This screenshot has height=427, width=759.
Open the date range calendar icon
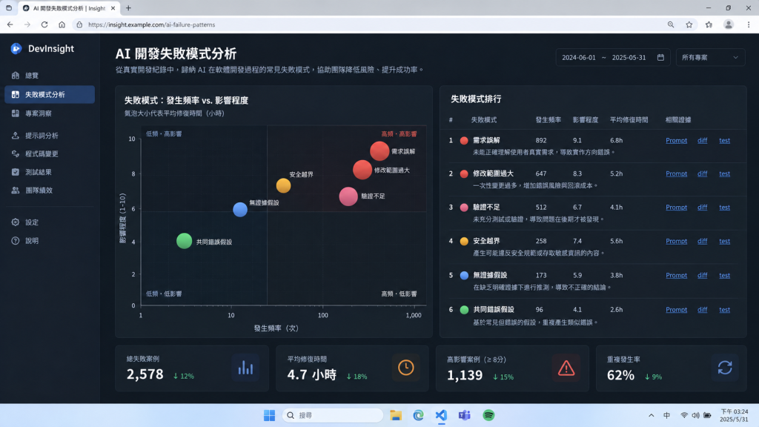tap(660, 57)
